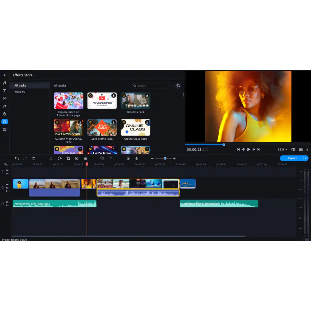Mute the audio track speaker icon
The height and width of the screenshot is (311, 311).
coord(7,202)
